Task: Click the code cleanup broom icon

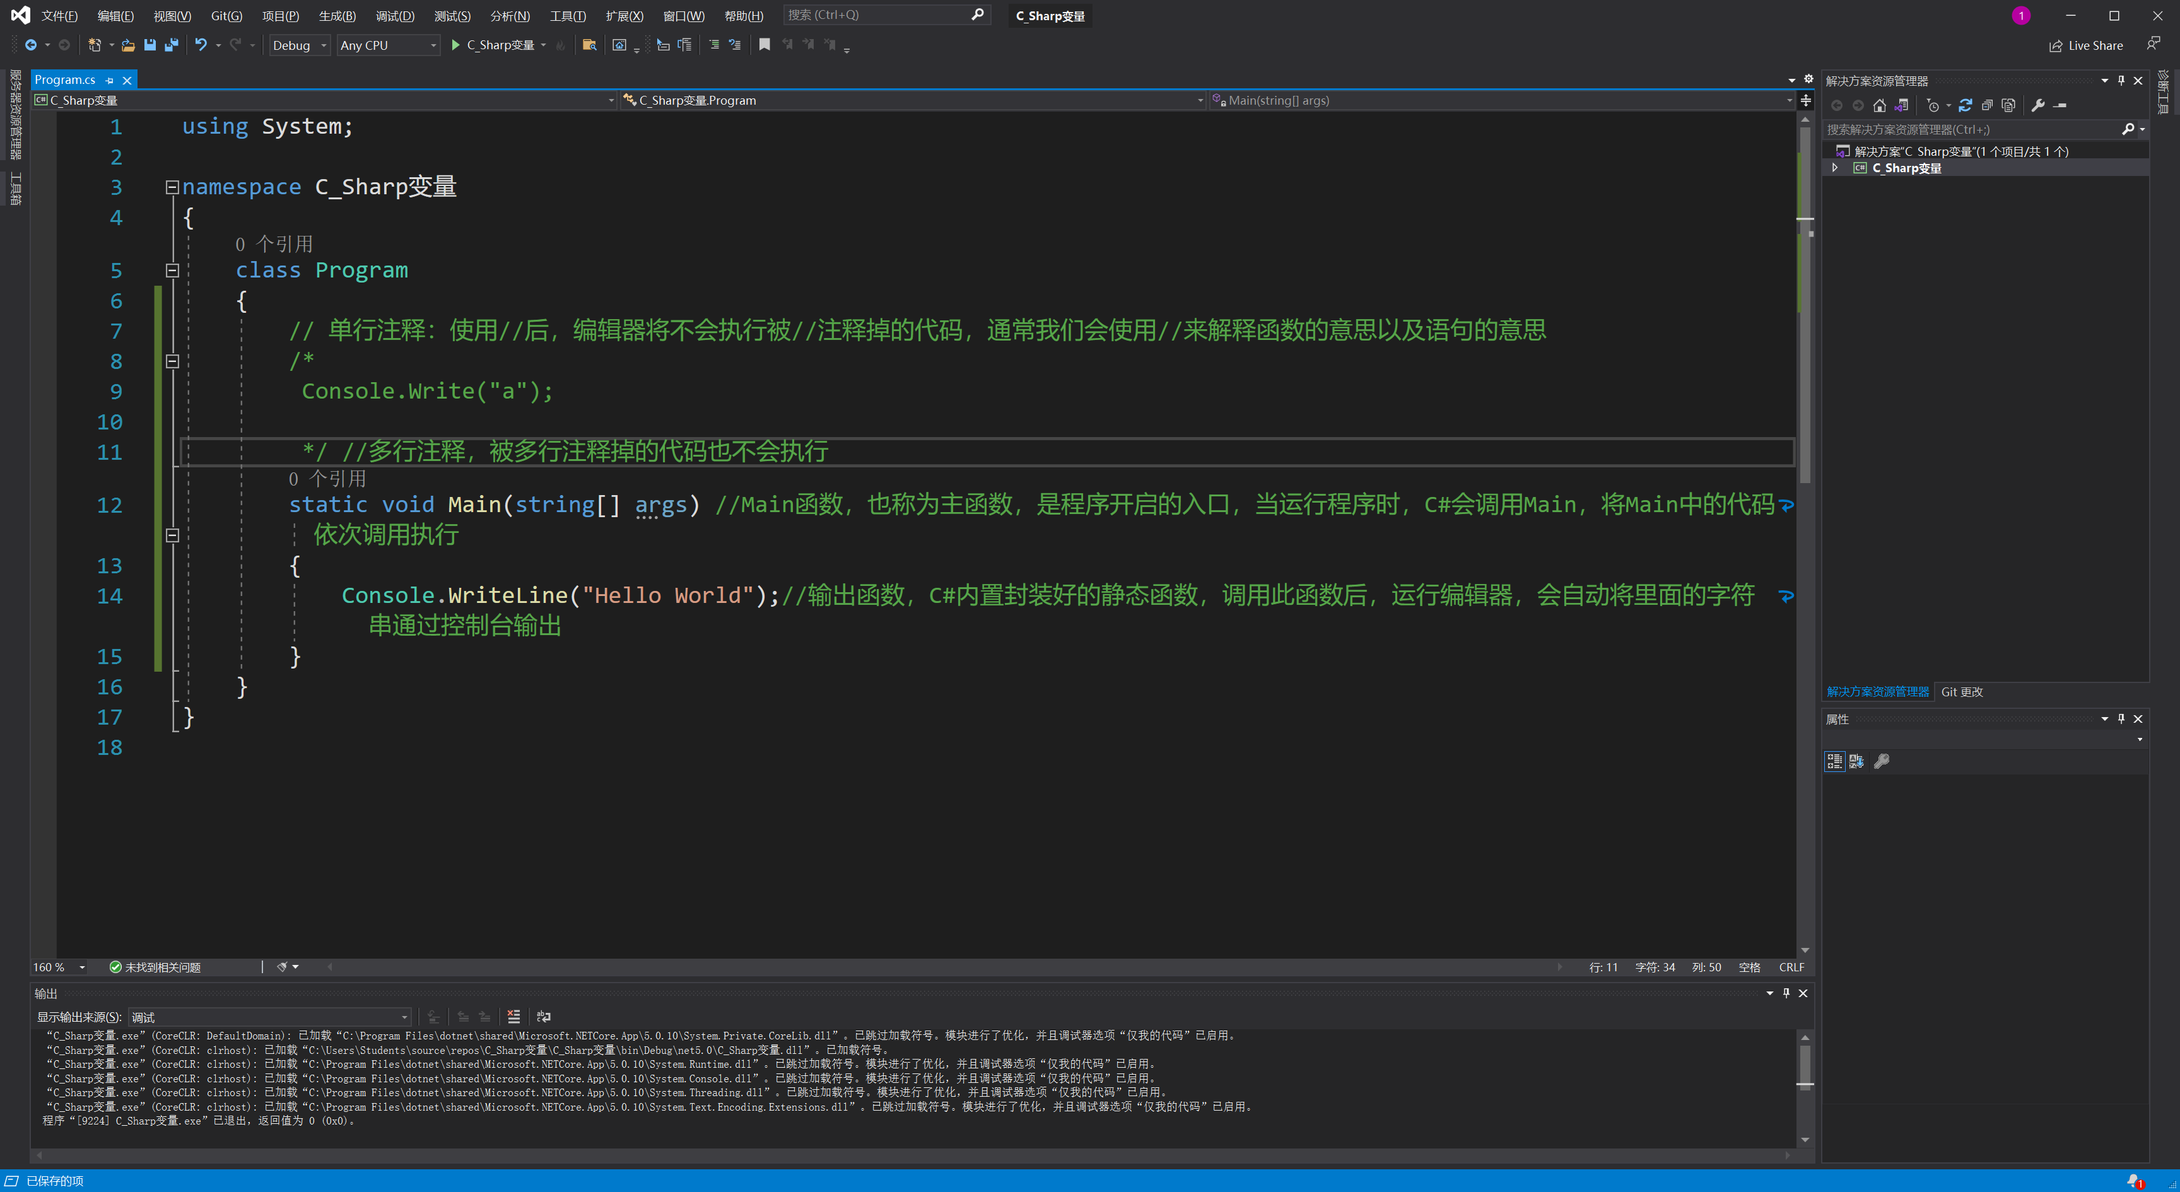Action: tap(283, 967)
